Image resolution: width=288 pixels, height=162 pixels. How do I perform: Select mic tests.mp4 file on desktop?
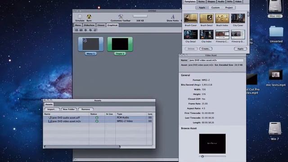click(x=276, y=78)
